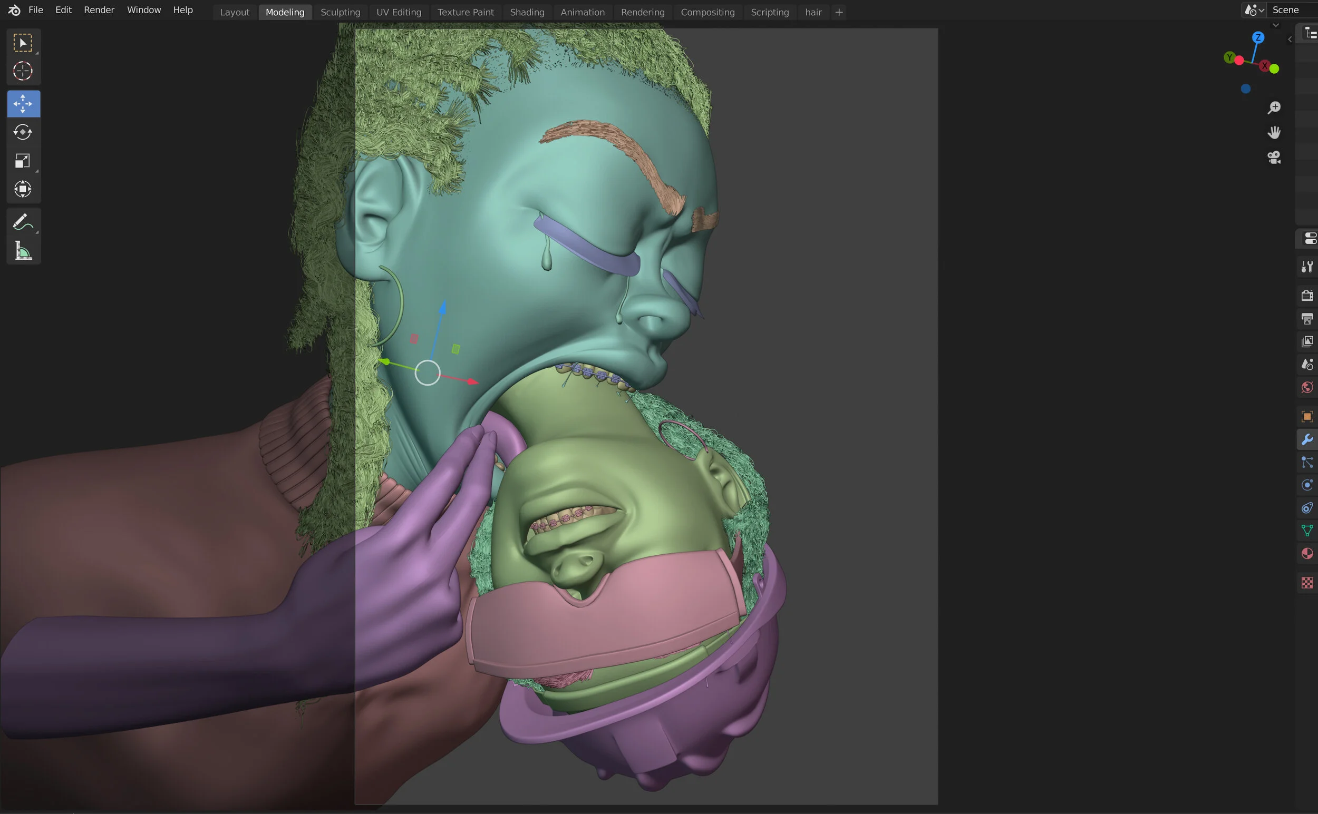Collapse the Outliner panel with the arrow
Image resolution: width=1318 pixels, height=814 pixels.
1290,39
